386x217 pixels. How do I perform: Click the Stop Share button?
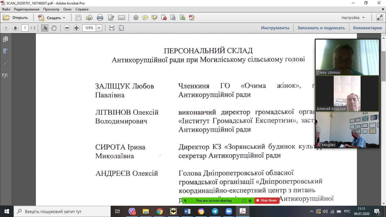tap(267, 201)
